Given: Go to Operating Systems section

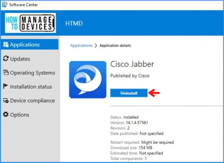Looking at the screenshot, I should (30, 73).
